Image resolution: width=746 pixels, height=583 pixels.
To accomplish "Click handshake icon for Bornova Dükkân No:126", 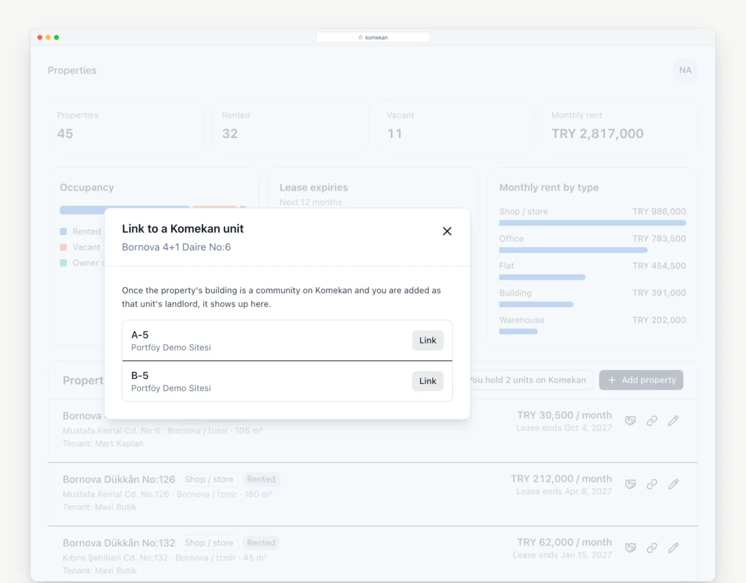I will point(630,485).
